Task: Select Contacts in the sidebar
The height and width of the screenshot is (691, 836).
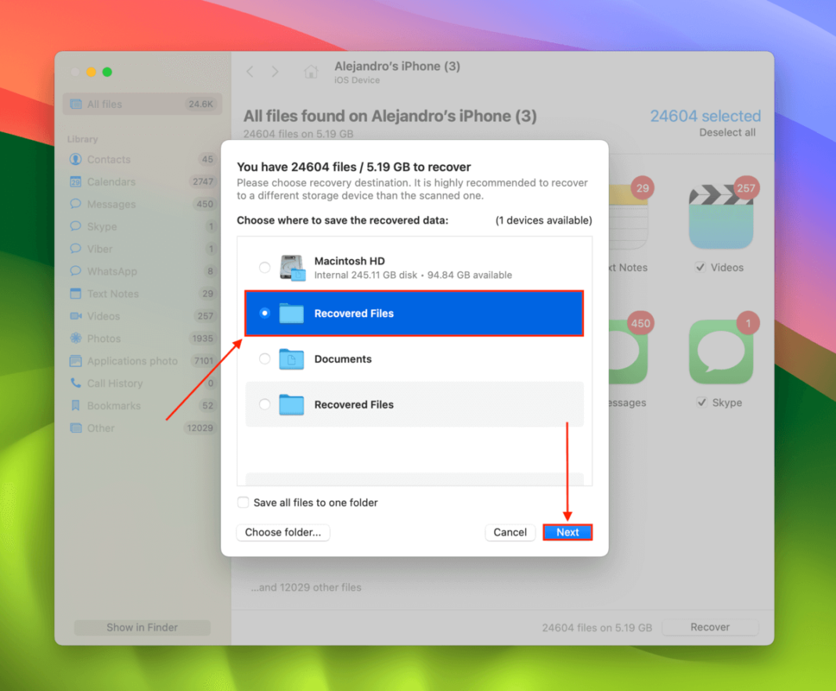Action: pyautogui.click(x=109, y=159)
